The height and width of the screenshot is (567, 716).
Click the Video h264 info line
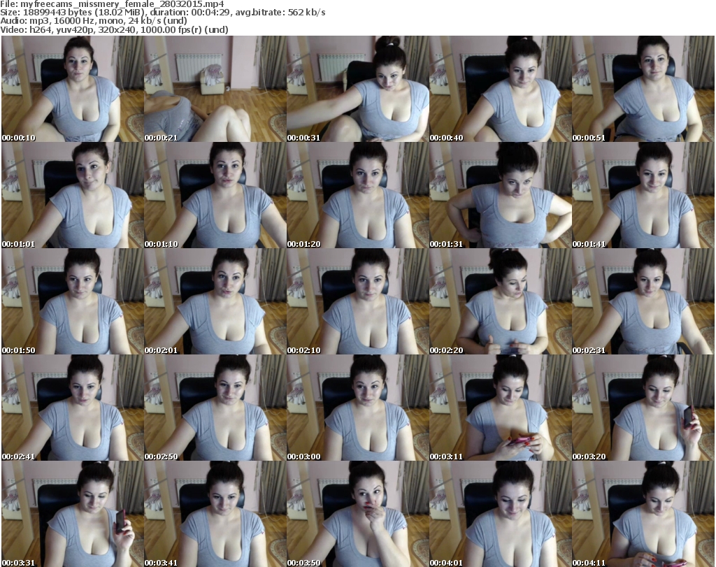[114, 29]
